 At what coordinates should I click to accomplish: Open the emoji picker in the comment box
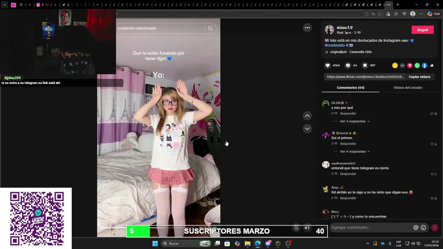pos(423,228)
